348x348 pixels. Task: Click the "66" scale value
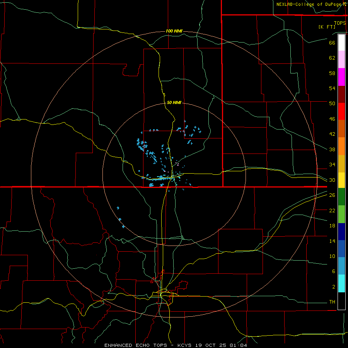pos(332,43)
